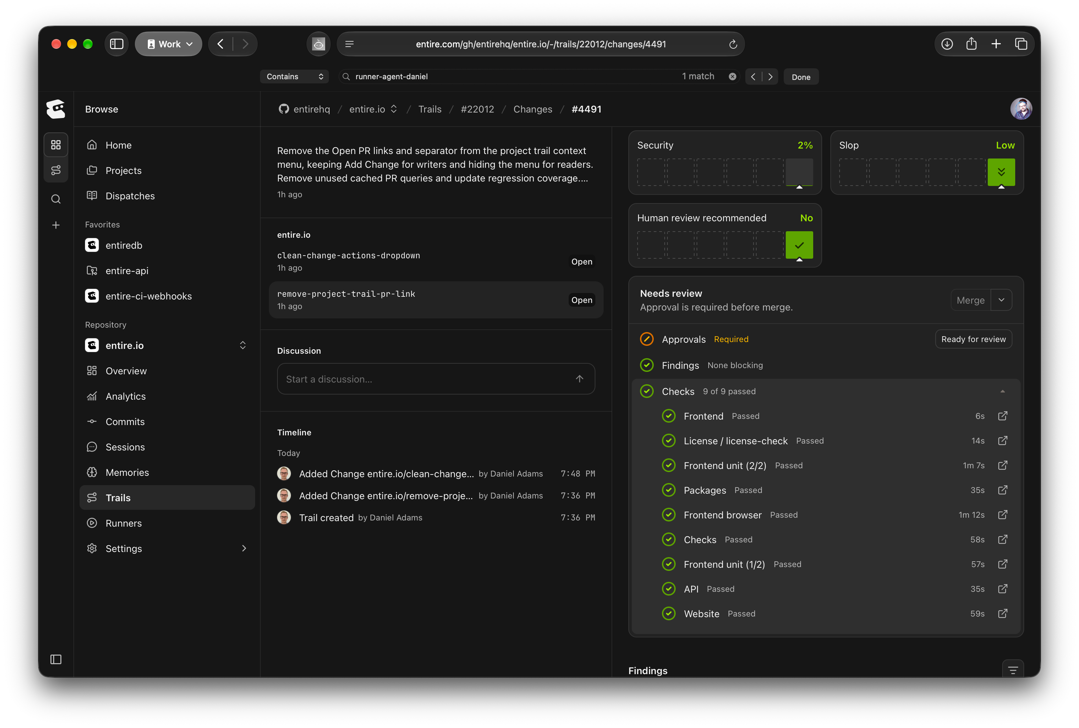Screen dimensions: 1079x728
Task: Reload the page in the address bar
Action: click(x=733, y=44)
